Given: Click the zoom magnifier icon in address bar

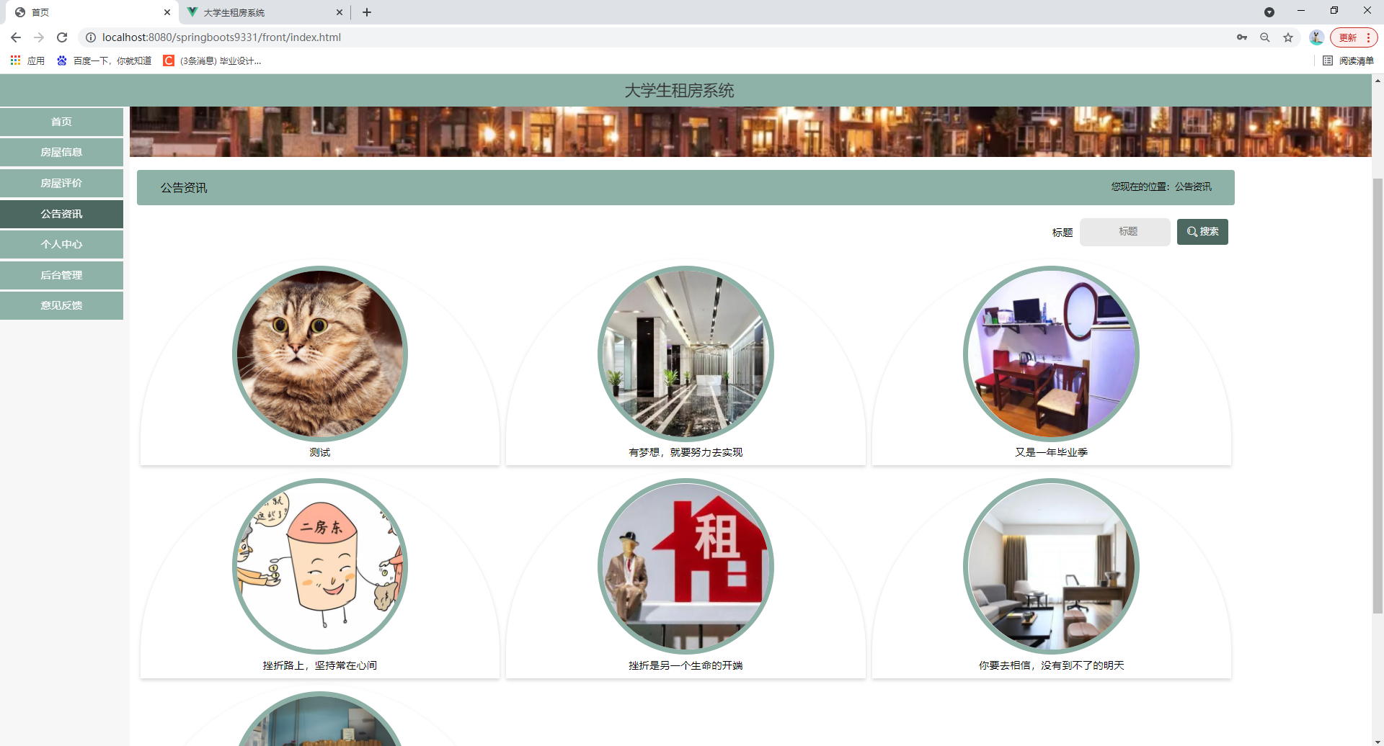Looking at the screenshot, I should pyautogui.click(x=1265, y=37).
